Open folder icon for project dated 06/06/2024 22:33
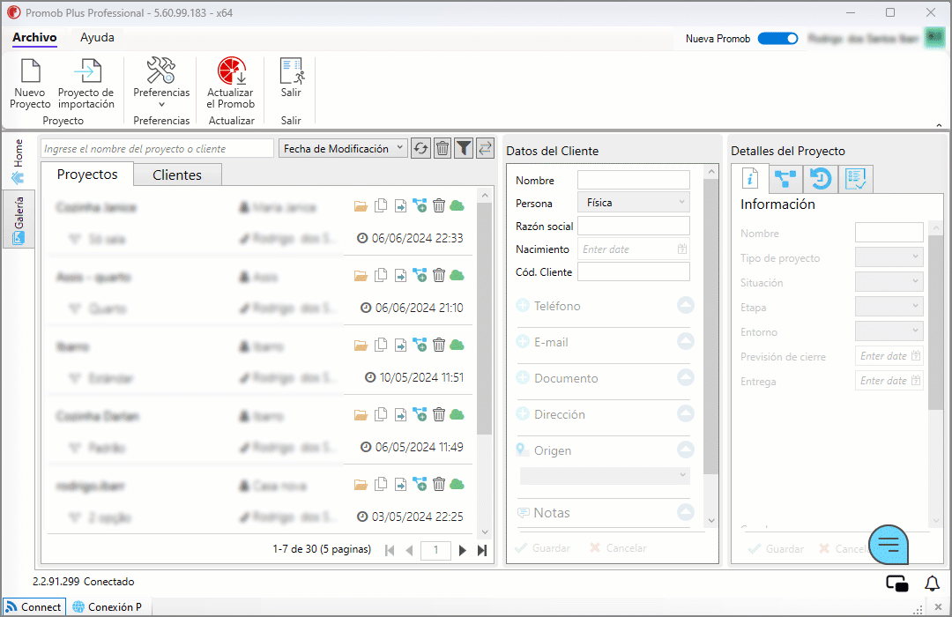952x617 pixels. (x=361, y=206)
